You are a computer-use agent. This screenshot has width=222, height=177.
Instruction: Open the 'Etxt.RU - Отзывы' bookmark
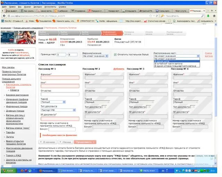12,21
